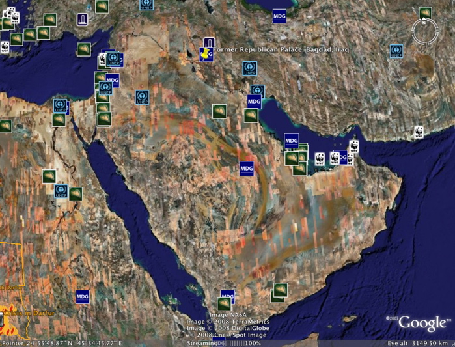Image resolution: width=455 pixels, height=347 pixels.
Task: Select the lone UNEP icon northeast of Baghdad
Action: pyautogui.click(x=249, y=68)
